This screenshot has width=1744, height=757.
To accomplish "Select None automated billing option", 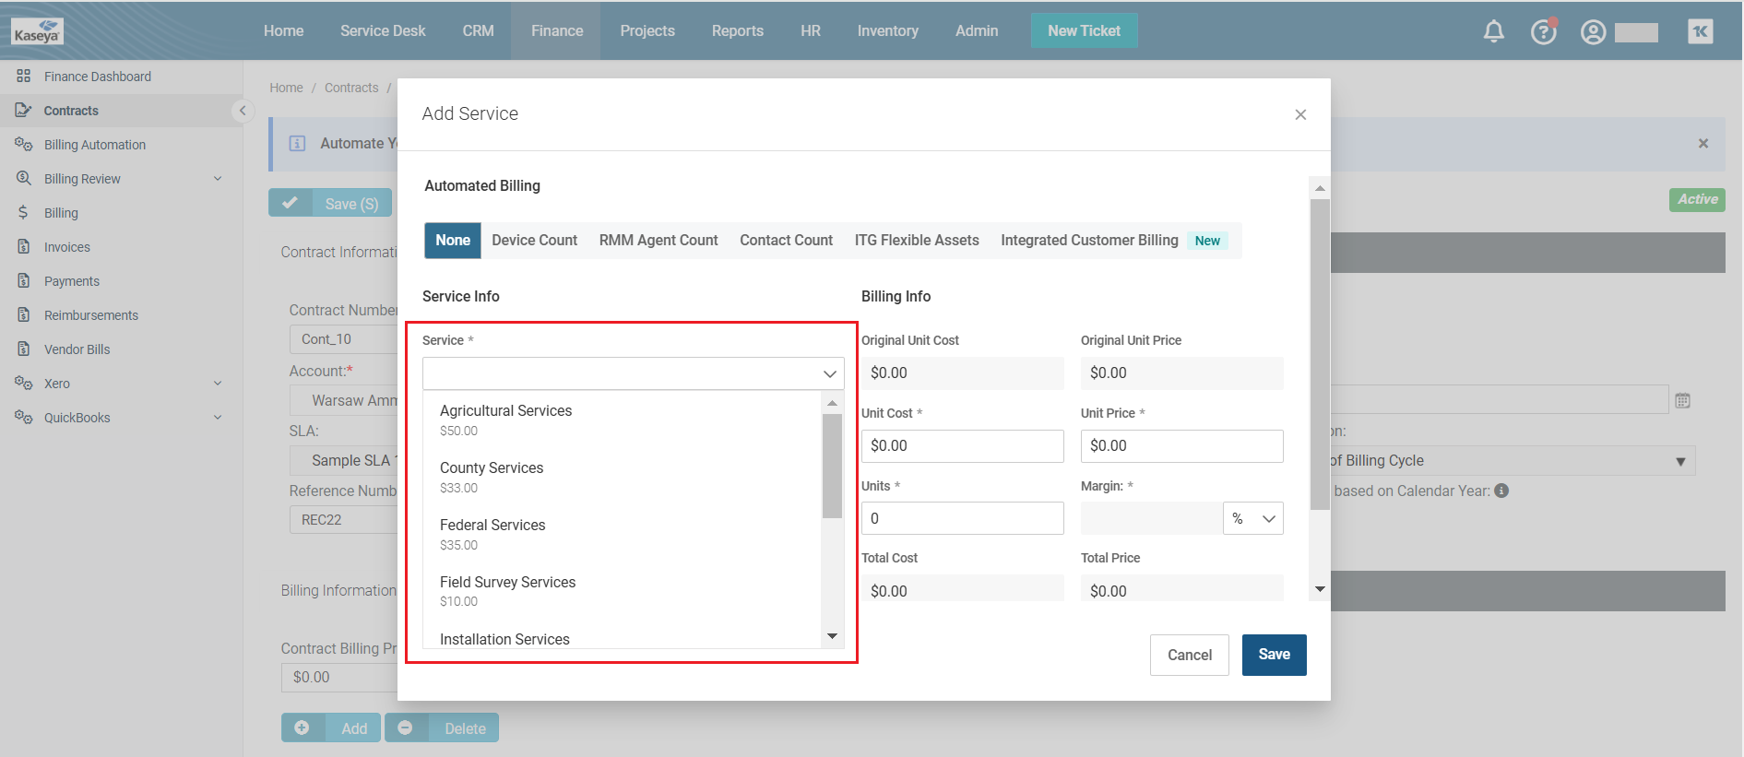I will (x=452, y=241).
